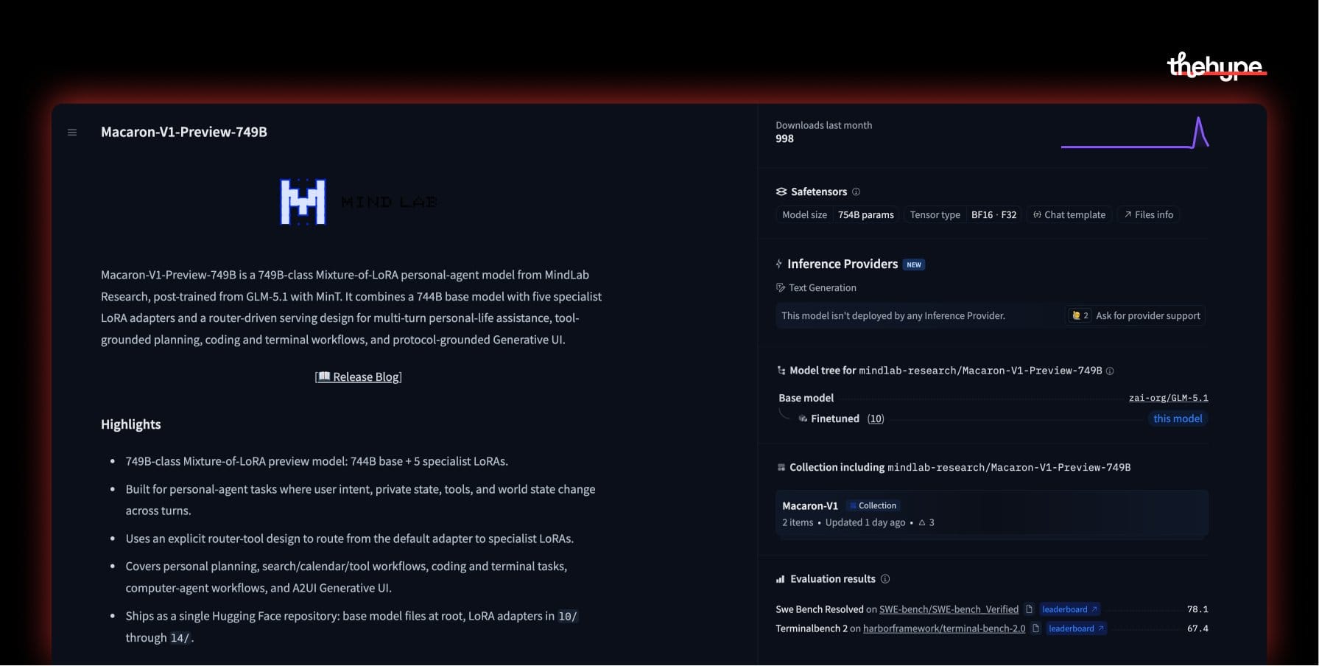The image size is (1319, 666).
Task: Click the 'Base model' label
Action: coord(806,398)
